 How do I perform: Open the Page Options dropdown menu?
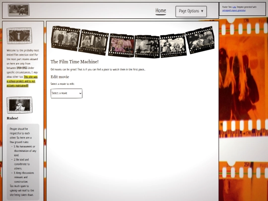pos(191,11)
